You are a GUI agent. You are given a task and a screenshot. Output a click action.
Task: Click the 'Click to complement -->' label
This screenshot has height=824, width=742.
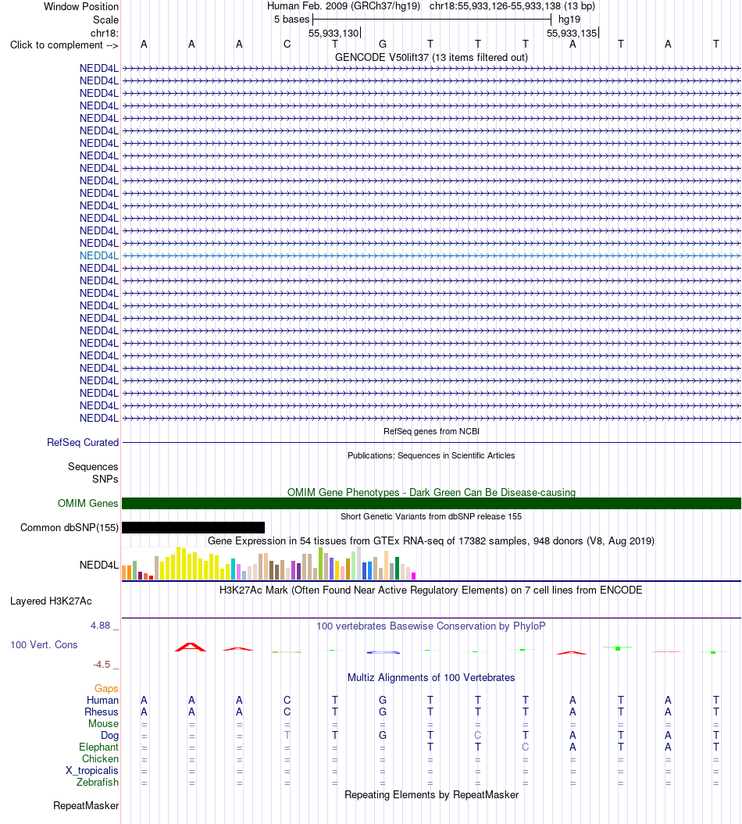point(64,45)
